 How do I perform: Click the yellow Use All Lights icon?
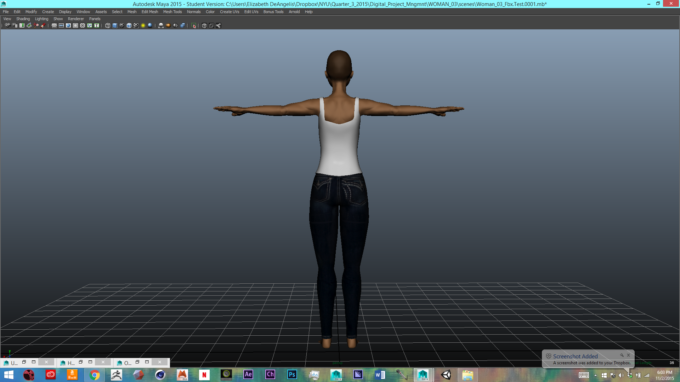[x=143, y=25]
